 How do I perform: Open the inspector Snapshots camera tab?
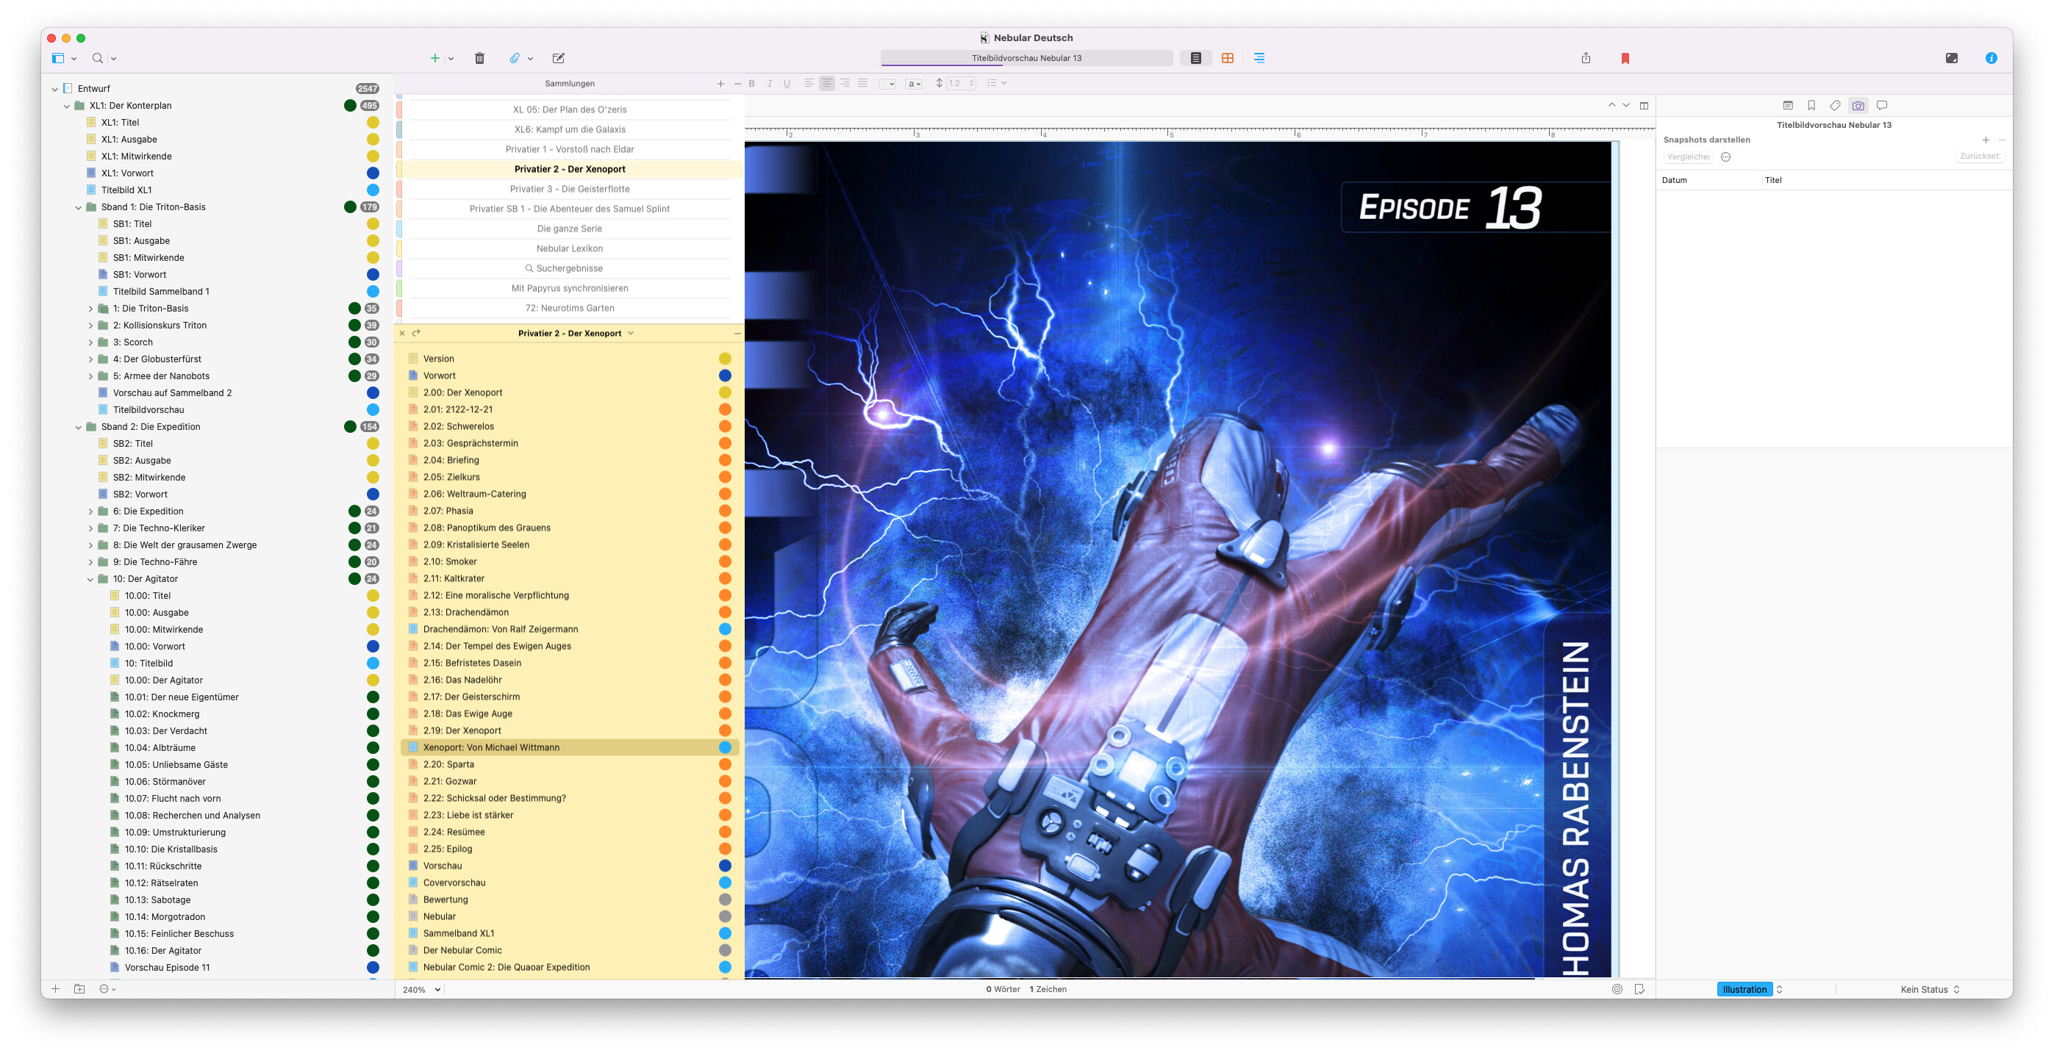click(x=1858, y=105)
